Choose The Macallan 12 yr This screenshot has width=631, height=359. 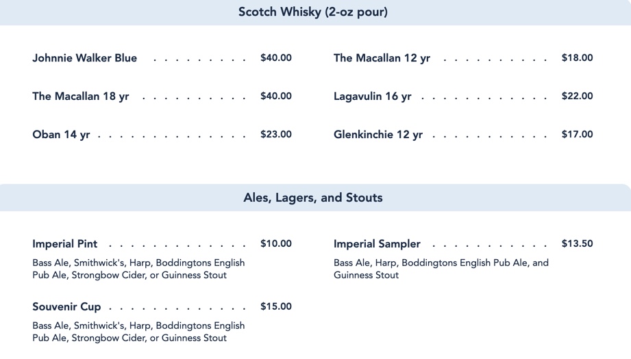tap(382, 58)
